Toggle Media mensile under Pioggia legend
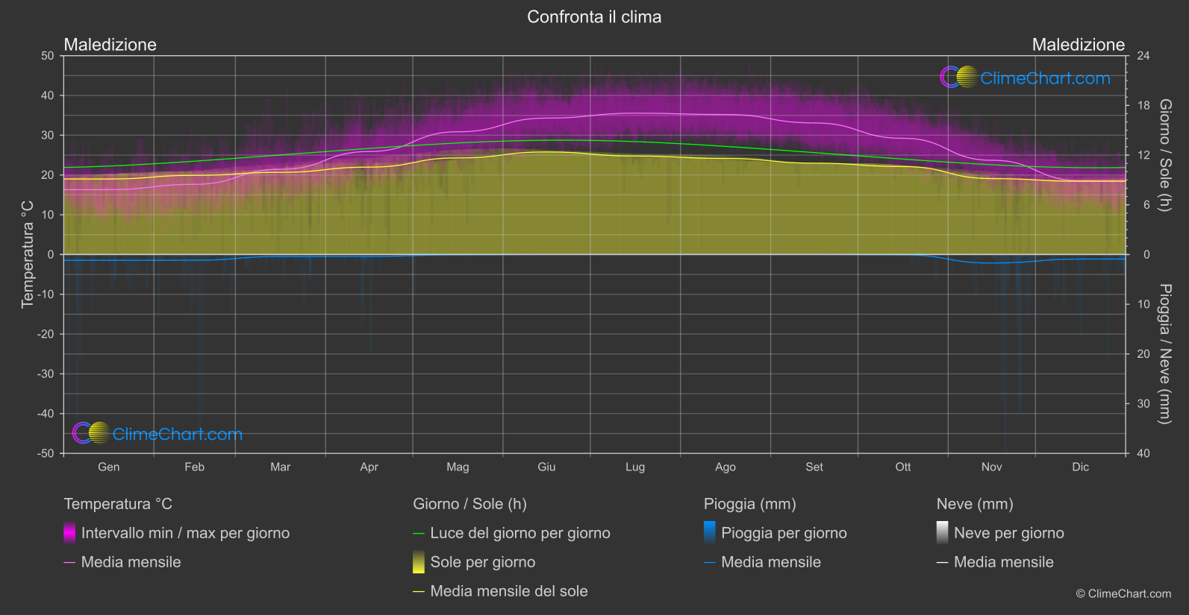This screenshot has width=1189, height=615. click(771, 562)
